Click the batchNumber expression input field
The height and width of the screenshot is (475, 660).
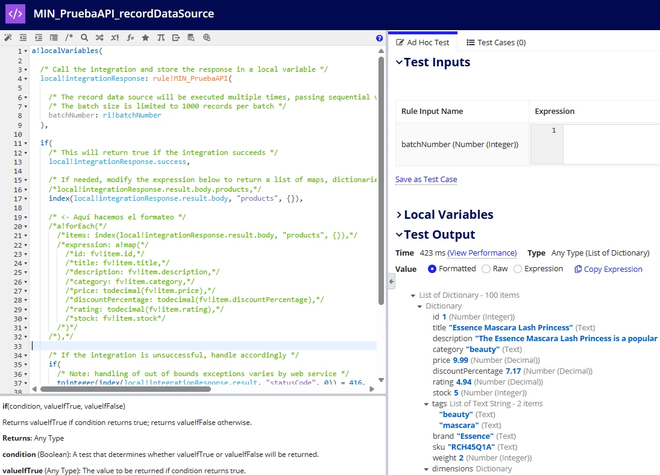coord(611,144)
